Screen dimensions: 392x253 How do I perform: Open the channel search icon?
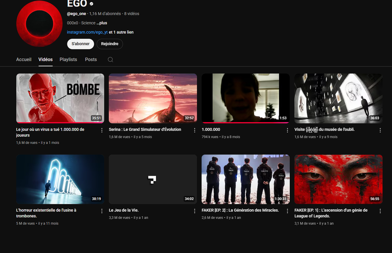[x=110, y=59]
